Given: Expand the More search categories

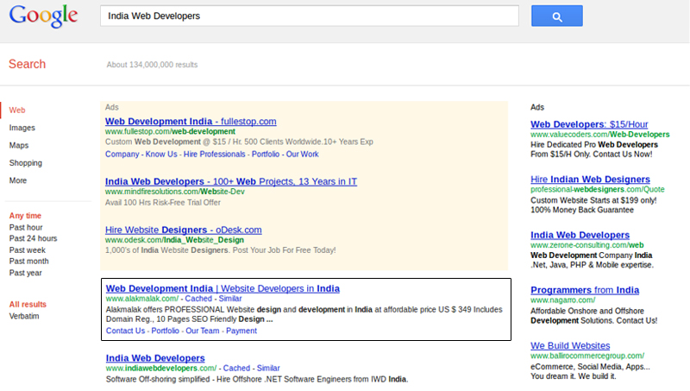Looking at the screenshot, I should (18, 180).
